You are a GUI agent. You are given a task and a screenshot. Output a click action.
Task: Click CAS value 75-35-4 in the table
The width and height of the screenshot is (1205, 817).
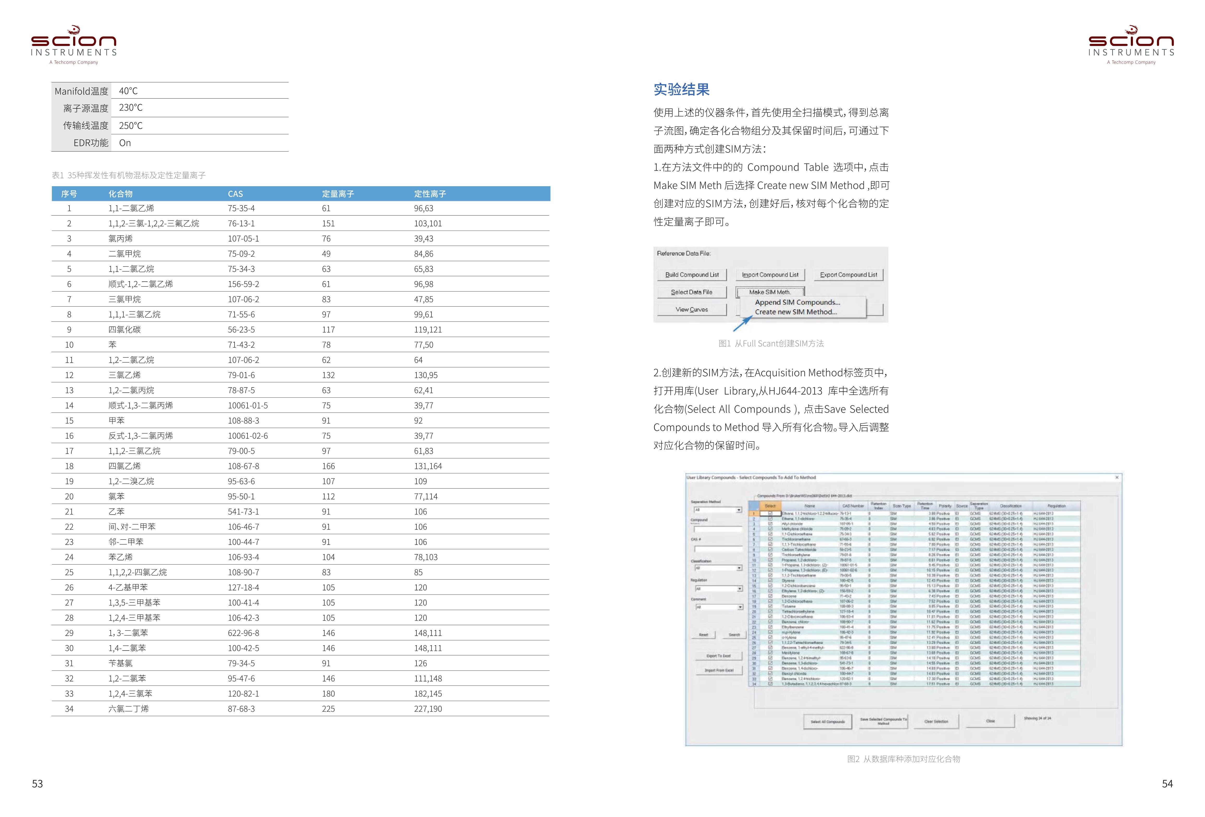[x=241, y=208]
